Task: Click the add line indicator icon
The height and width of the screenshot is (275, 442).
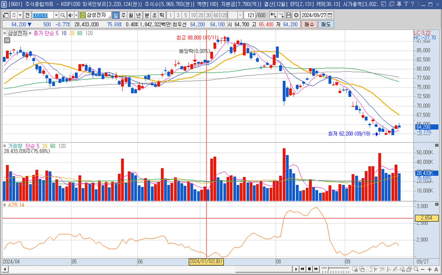Action: pos(281,15)
